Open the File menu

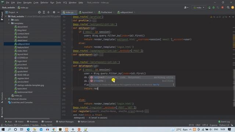(7, 3)
